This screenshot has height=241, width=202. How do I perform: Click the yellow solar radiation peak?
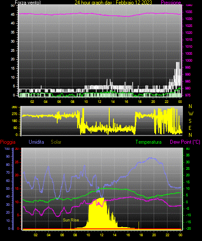101,198
